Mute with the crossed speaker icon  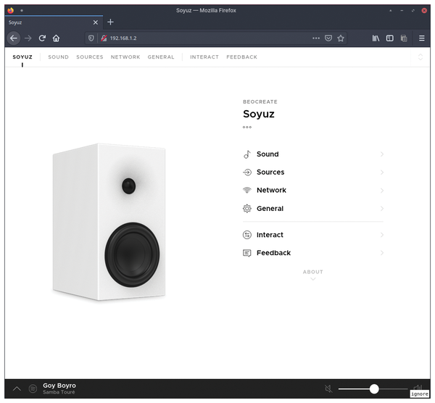pos(328,389)
